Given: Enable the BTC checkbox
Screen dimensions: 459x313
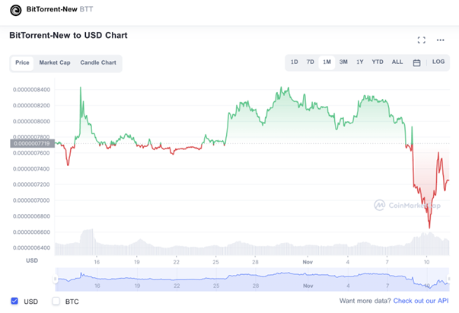Looking at the screenshot, I should [x=56, y=302].
